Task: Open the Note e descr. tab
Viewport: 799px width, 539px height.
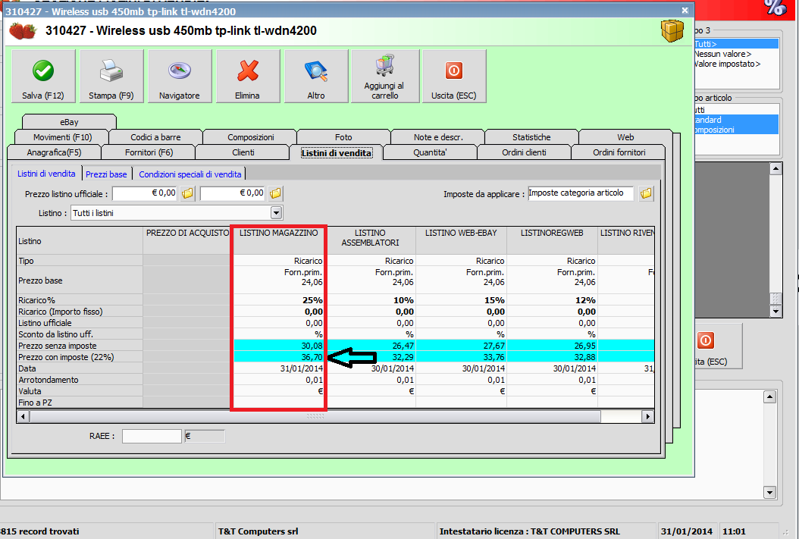Action: [438, 137]
